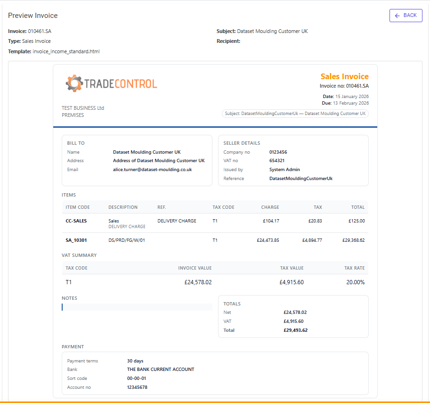
Task: Click 'TEST BUSINESS Ltd' company name
Action: coord(83,108)
